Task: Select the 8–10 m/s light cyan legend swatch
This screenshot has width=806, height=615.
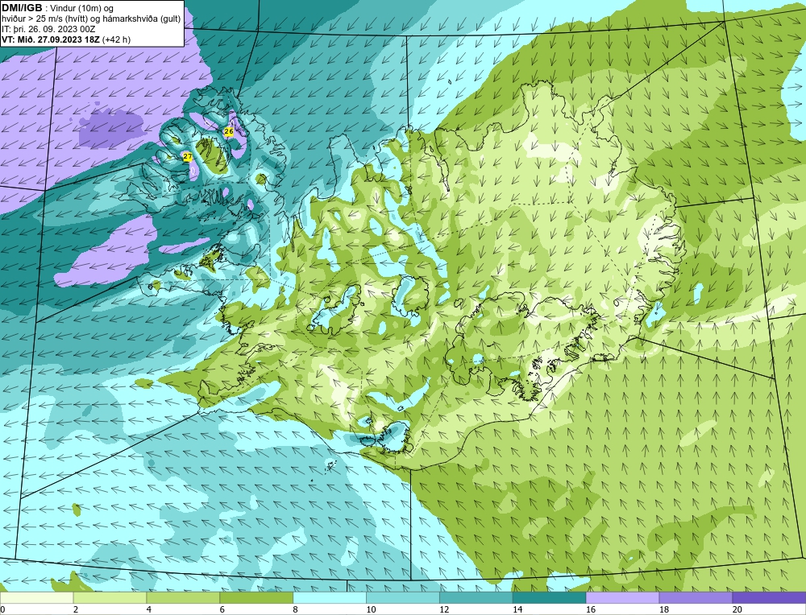Action: (330, 597)
